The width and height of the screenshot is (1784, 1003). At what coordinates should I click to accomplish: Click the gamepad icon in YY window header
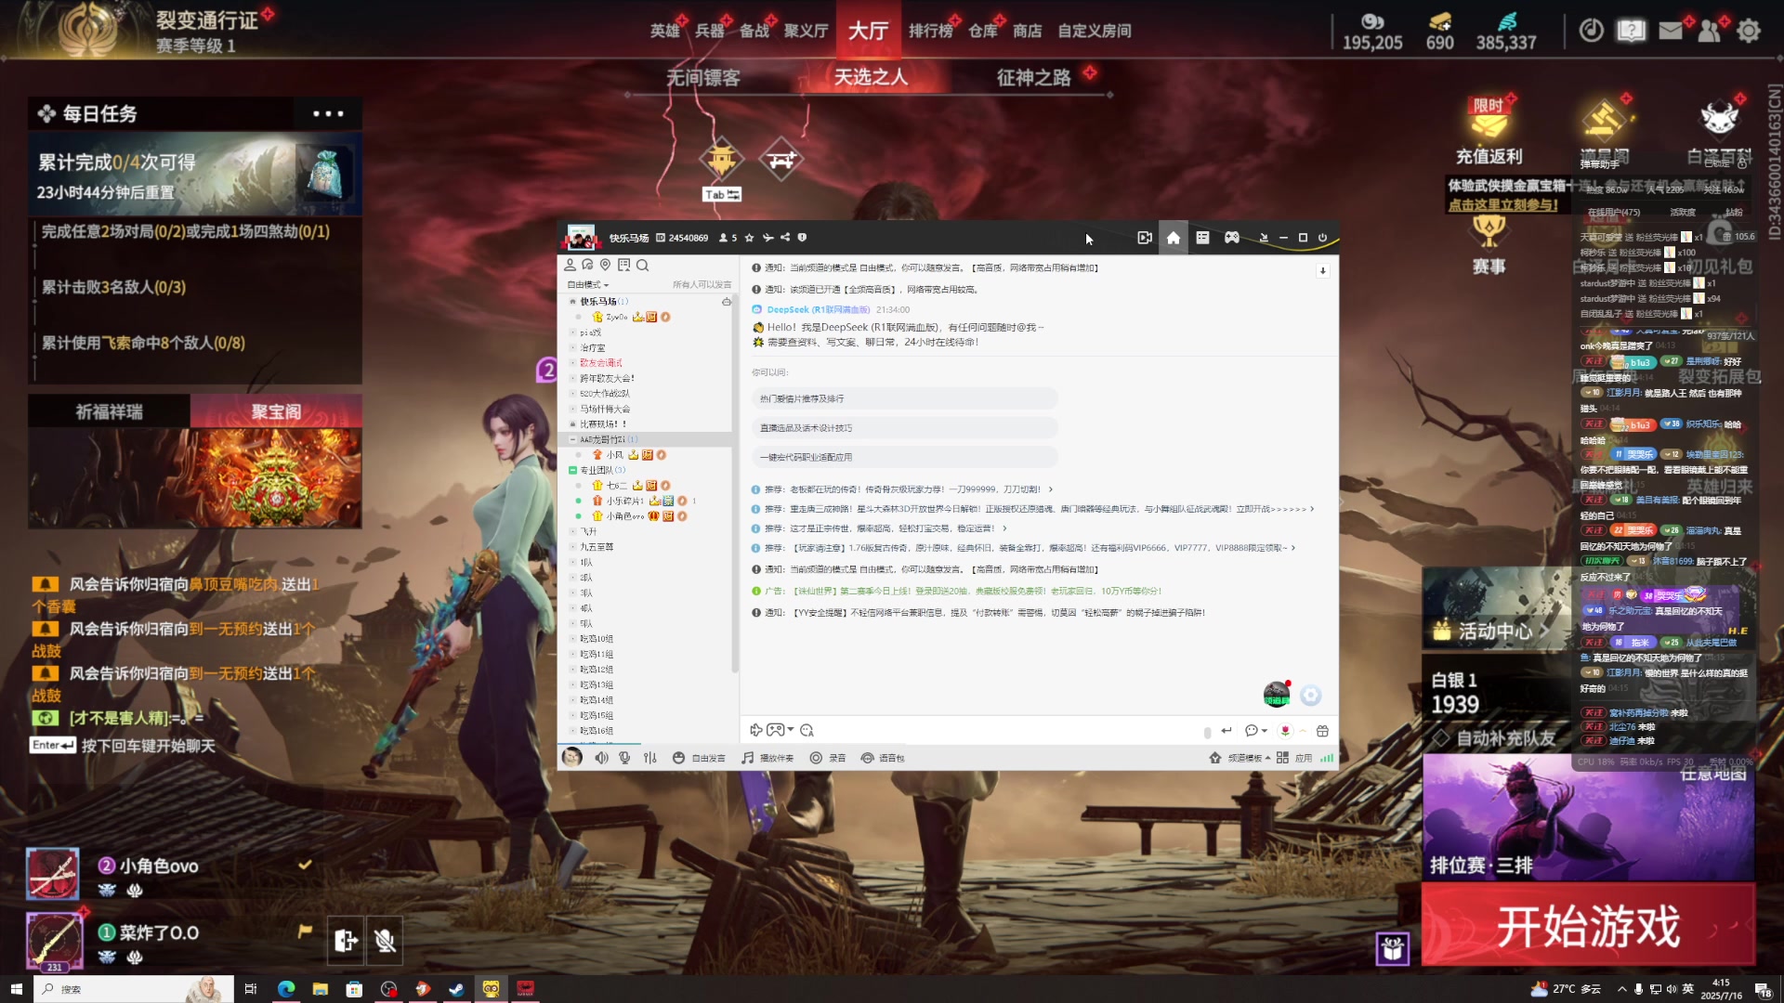click(x=1231, y=238)
